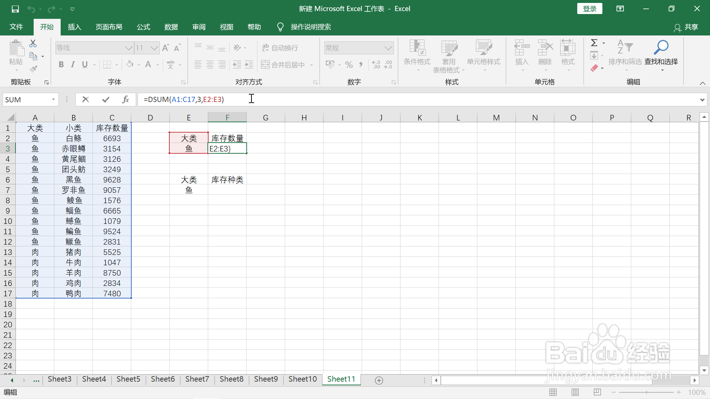The height and width of the screenshot is (399, 710).
Task: Switch to the 页面布局 tab
Action: pyautogui.click(x=109, y=27)
